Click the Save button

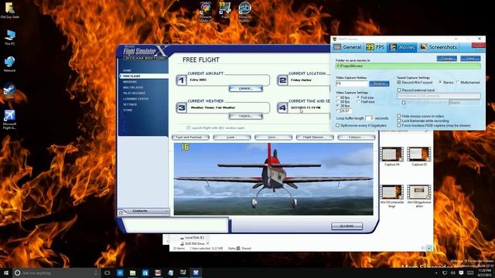pos(273,137)
